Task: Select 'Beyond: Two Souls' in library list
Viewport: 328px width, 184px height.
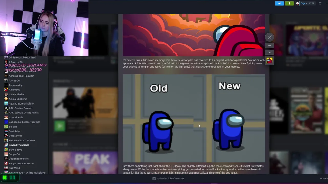Action: (19, 145)
